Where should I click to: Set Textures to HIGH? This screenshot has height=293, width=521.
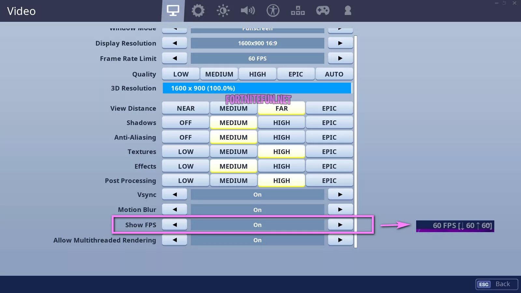(282, 152)
